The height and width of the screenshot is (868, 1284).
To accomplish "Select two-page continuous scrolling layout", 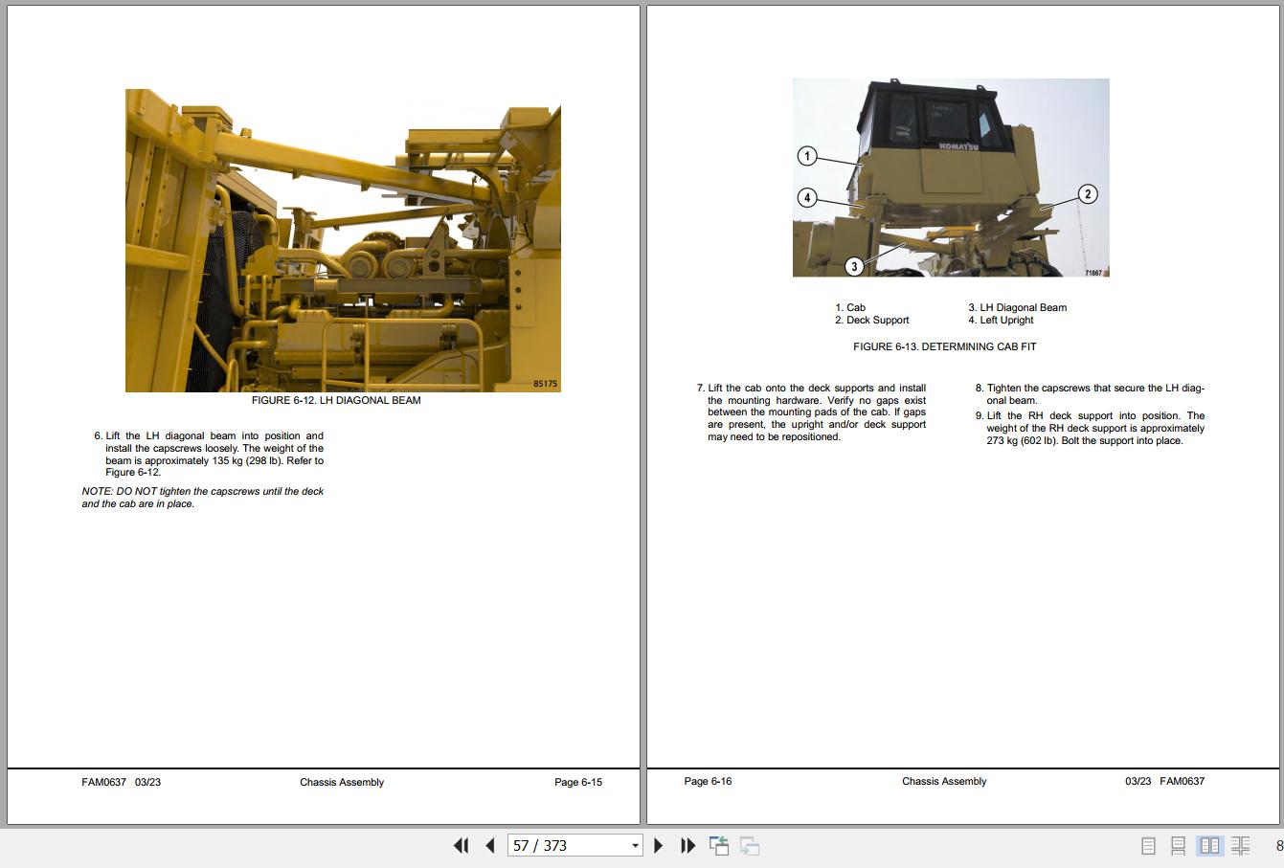I will pos(1240,846).
